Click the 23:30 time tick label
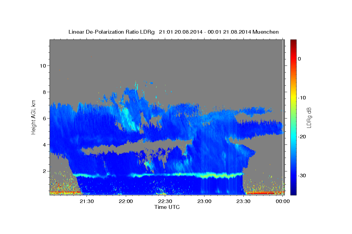The height and width of the screenshot is (234, 352). point(243,201)
